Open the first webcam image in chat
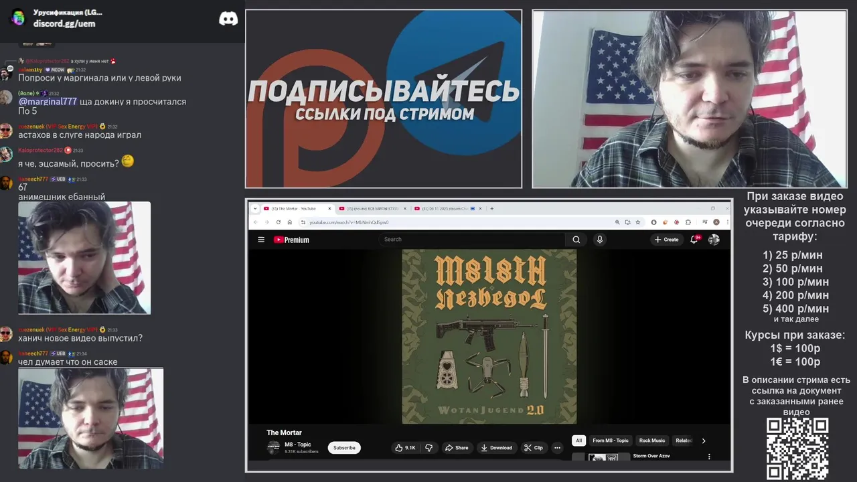 click(84, 258)
